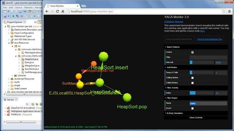Screen dimensions: 234x131
Task: Click the green Run icon in Eclipse
Action: 13,16
